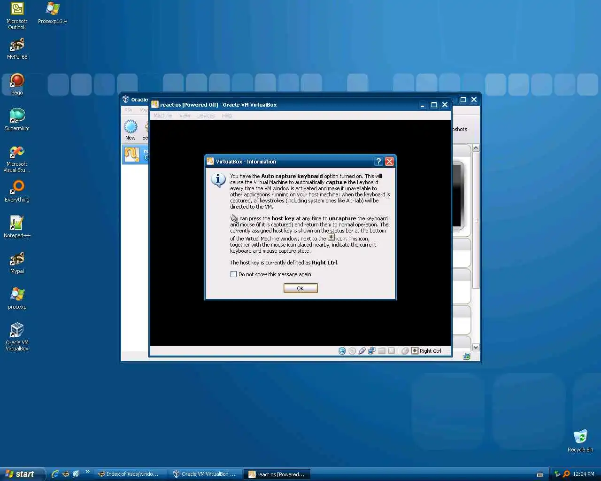Click the keyboard capture host key icon
The width and height of the screenshot is (601, 481).
415,351
